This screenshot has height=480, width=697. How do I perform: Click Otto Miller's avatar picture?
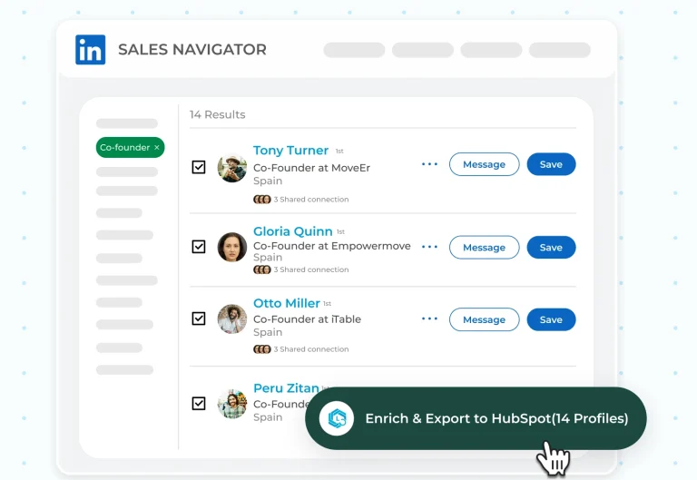coord(232,319)
